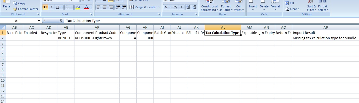Toggle italic formatting
359x103 pixels.
[51, 7]
